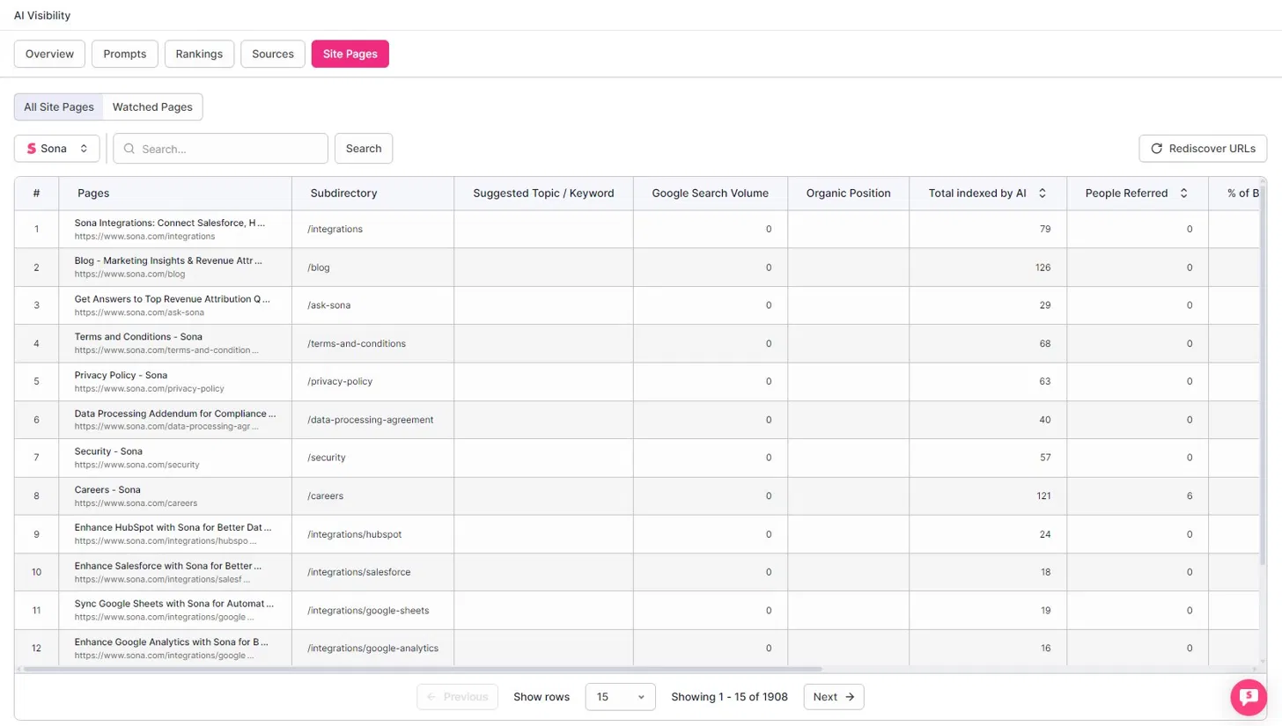Viewport: 1282px width, 726px height.
Task: Open the Sona brand selector dropdown
Action: (x=56, y=149)
